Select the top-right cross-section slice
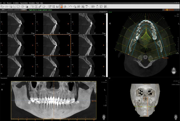 [88, 24]
